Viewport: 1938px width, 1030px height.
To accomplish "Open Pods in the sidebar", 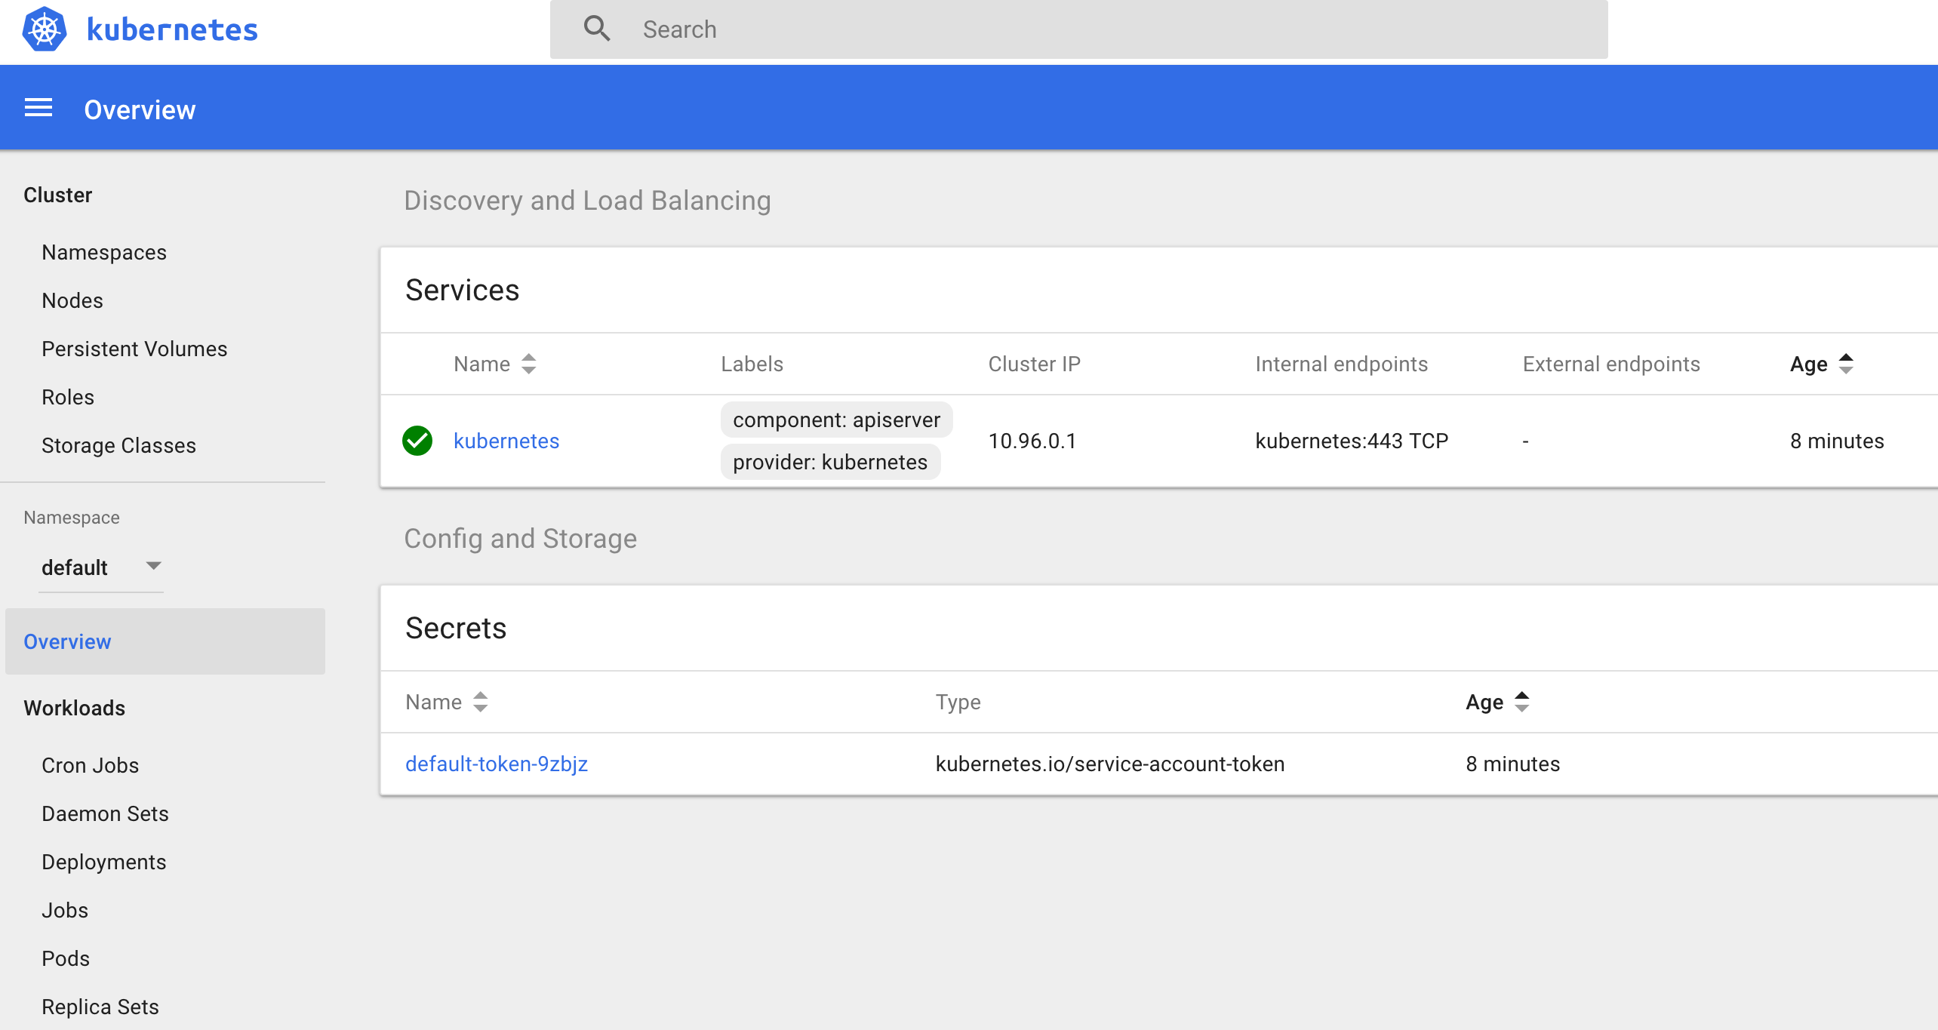I will pos(66,958).
